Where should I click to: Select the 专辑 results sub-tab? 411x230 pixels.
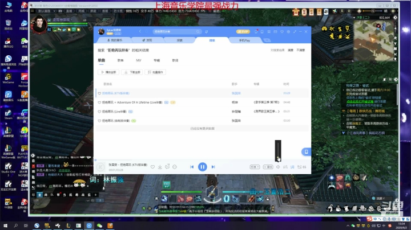(157, 60)
